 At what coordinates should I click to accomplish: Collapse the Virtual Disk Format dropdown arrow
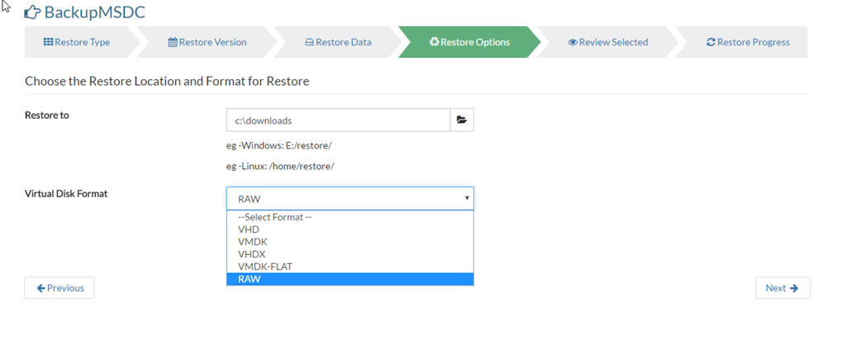pyautogui.click(x=467, y=198)
